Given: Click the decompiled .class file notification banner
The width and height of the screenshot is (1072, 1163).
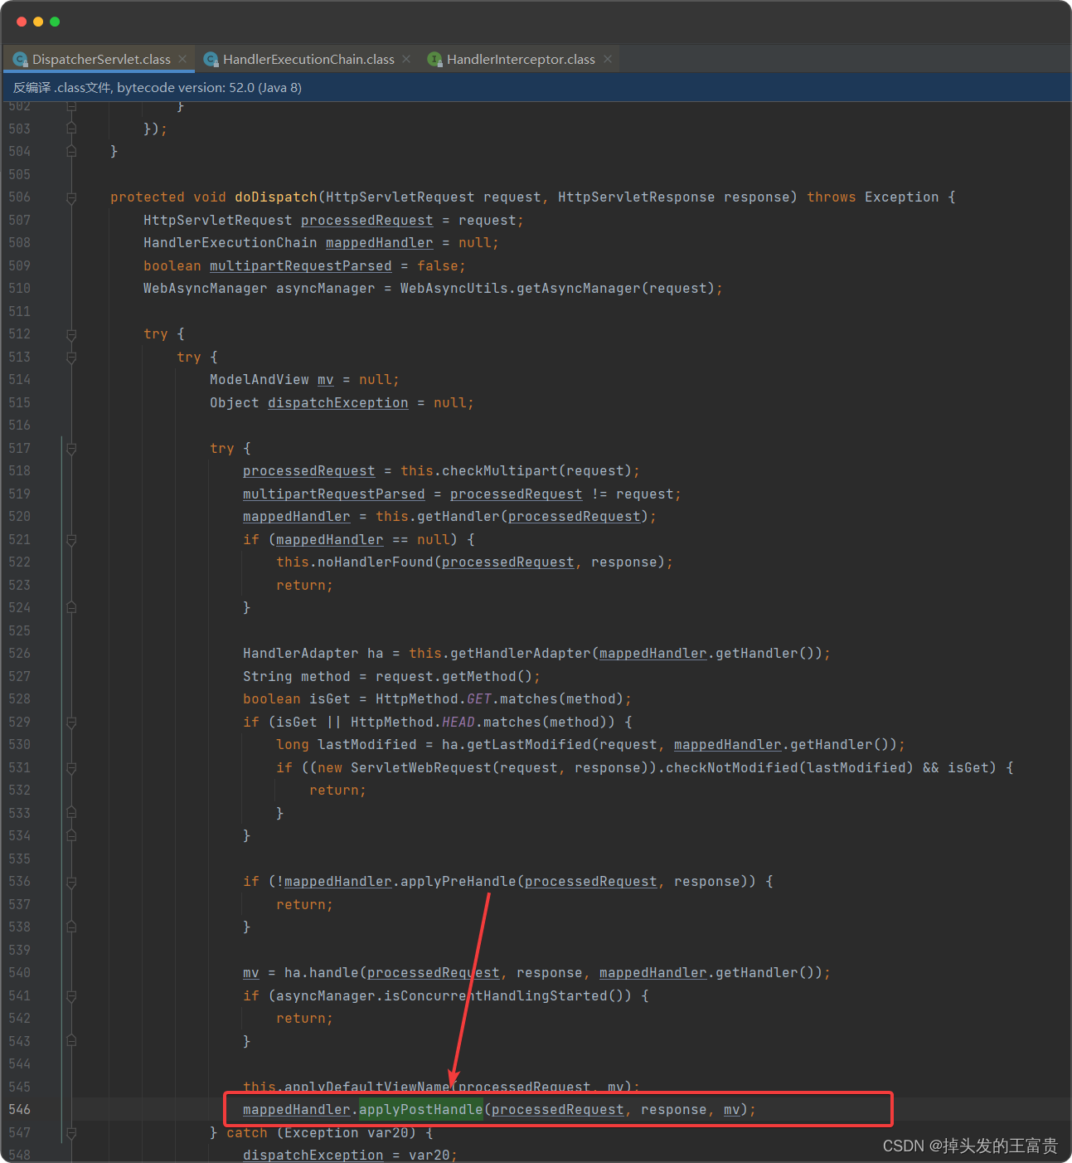Looking at the screenshot, I should pyautogui.click(x=536, y=87).
